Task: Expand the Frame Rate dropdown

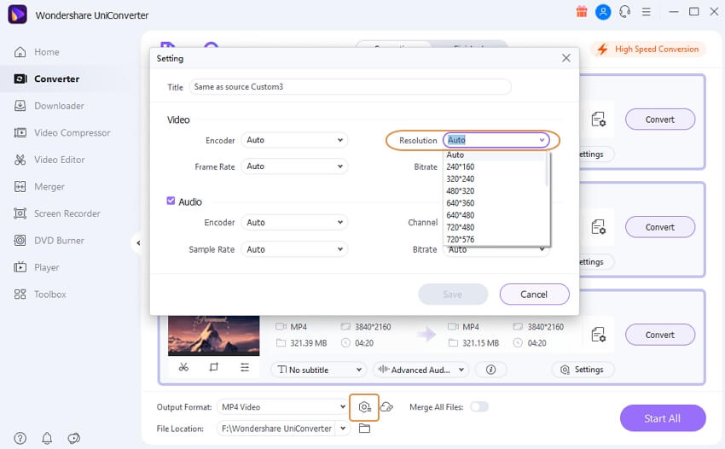Action: 294,166
